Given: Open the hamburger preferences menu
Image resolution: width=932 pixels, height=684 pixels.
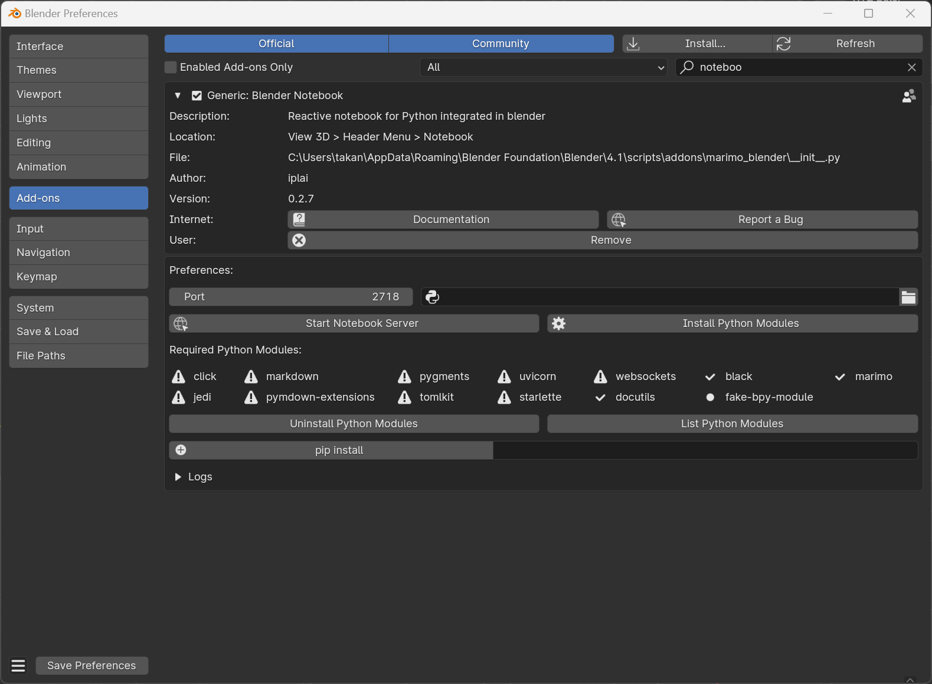Looking at the screenshot, I should [18, 666].
